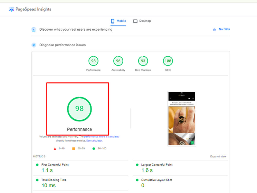Image resolution: width=257 pixels, height=193 pixels.
Task: Select the Performance 98 score gauge
Action: (94, 61)
